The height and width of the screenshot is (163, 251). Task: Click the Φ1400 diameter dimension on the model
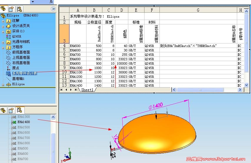click(156, 106)
